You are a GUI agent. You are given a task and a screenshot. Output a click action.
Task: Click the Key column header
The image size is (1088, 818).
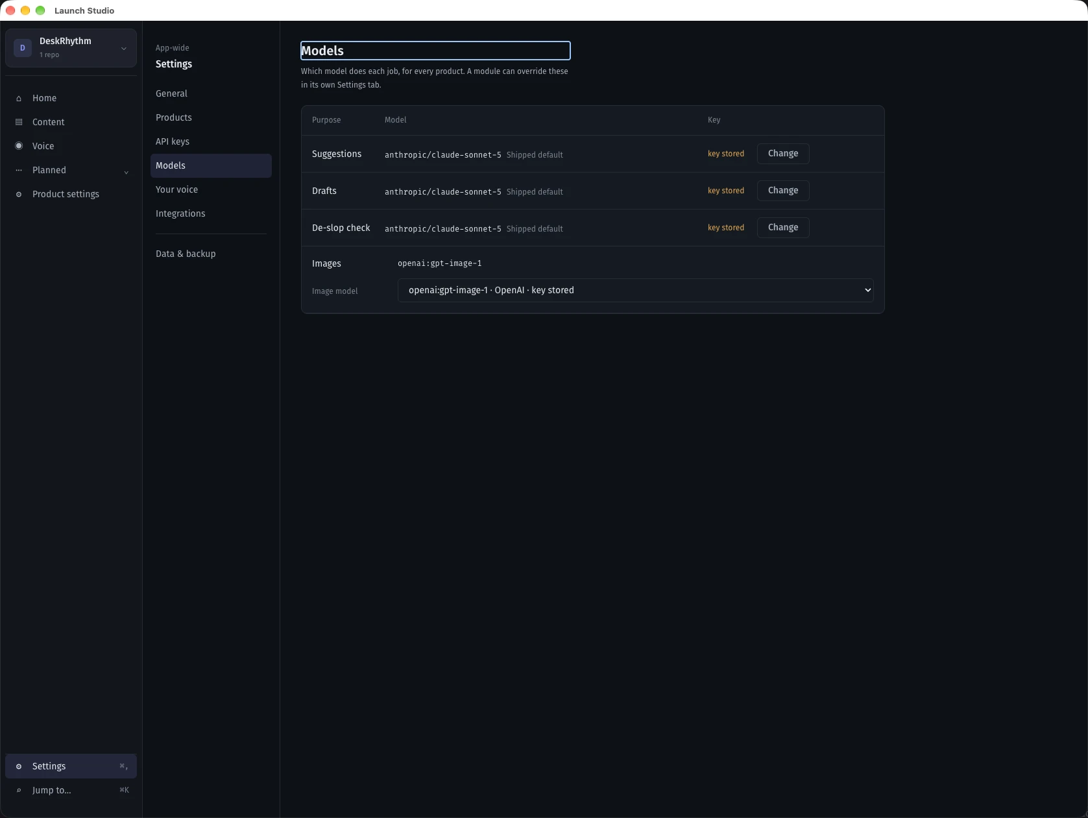coord(714,120)
